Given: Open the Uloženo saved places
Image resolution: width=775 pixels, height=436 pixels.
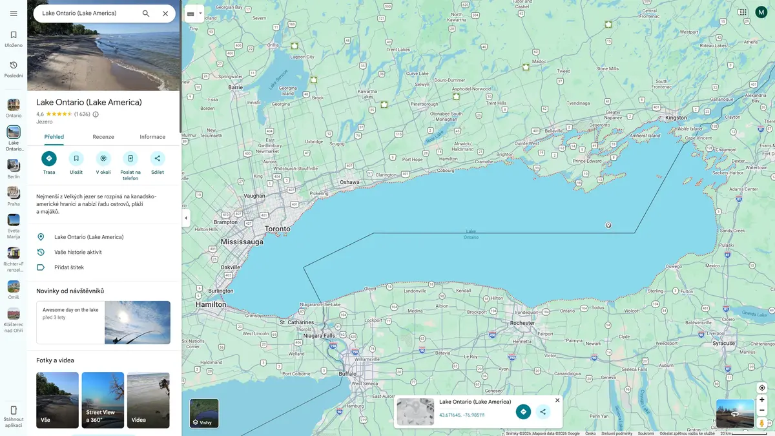Looking at the screenshot, I should [x=14, y=39].
